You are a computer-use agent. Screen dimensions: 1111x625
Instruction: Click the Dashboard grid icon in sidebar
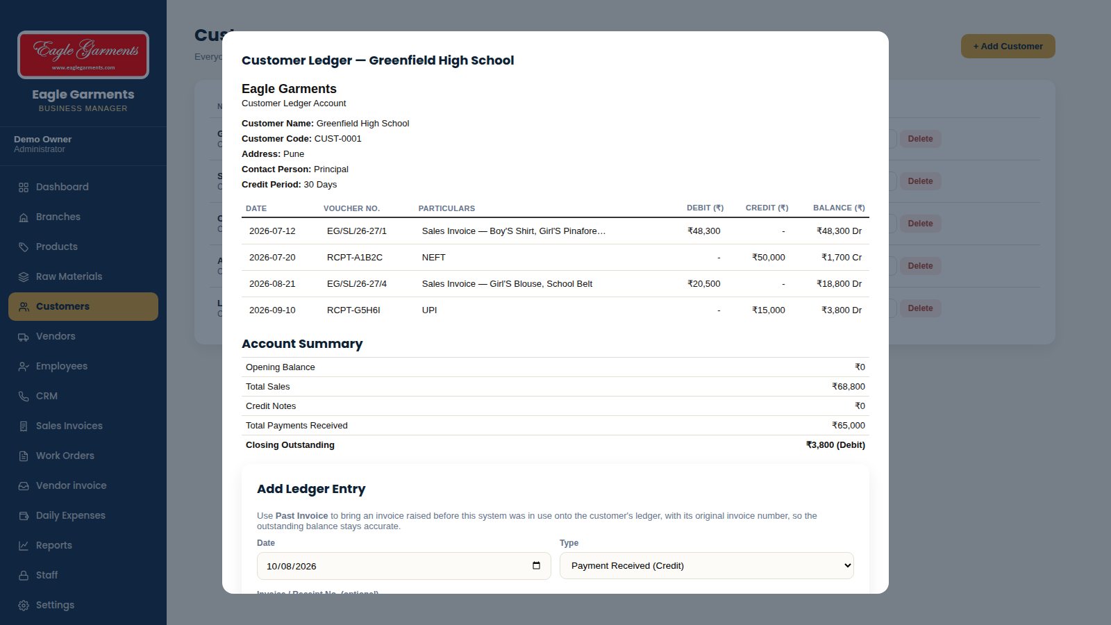point(24,187)
